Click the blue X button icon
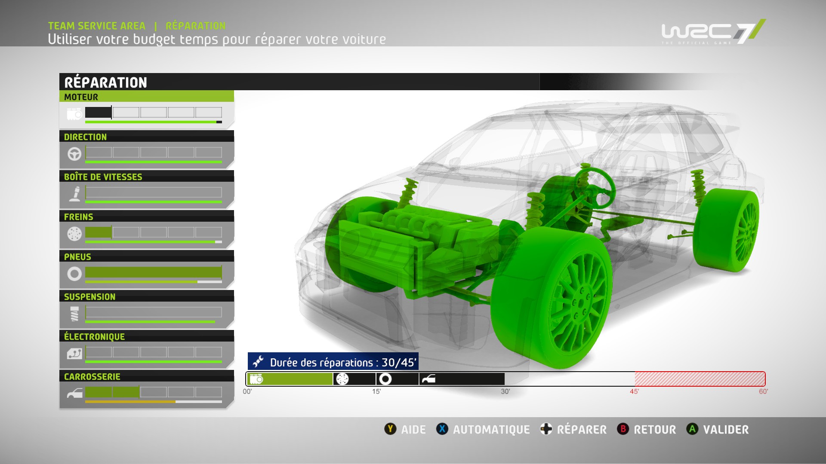826x464 pixels. pyautogui.click(x=442, y=429)
